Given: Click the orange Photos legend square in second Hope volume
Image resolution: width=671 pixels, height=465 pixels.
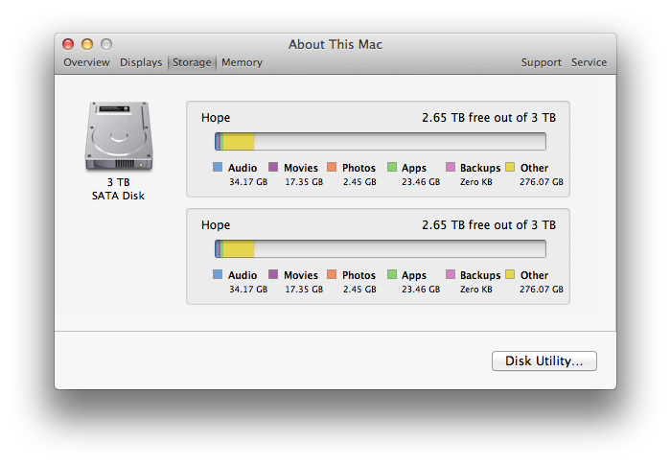Looking at the screenshot, I should click(332, 274).
